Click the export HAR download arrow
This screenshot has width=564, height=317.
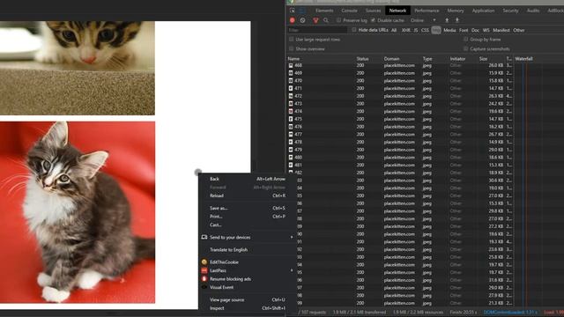[x=457, y=20]
